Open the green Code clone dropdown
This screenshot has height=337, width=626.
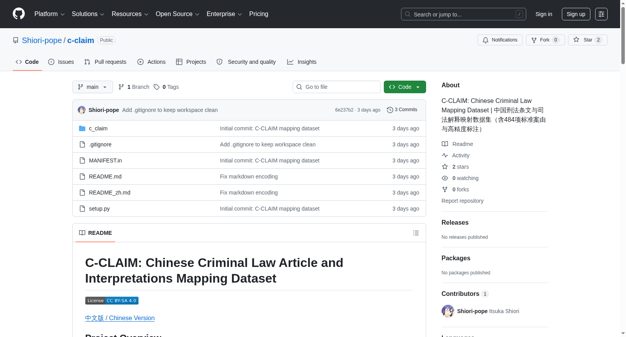pyautogui.click(x=405, y=87)
